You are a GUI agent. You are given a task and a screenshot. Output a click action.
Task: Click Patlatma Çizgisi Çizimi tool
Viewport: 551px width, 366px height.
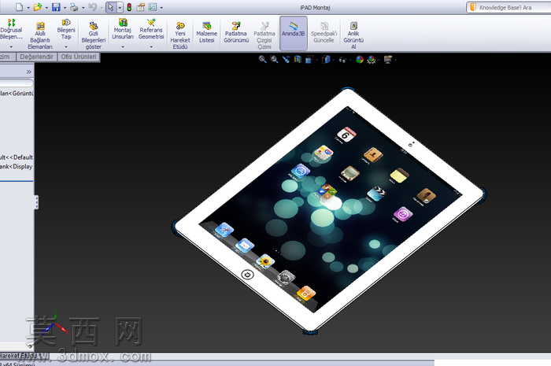point(264,36)
